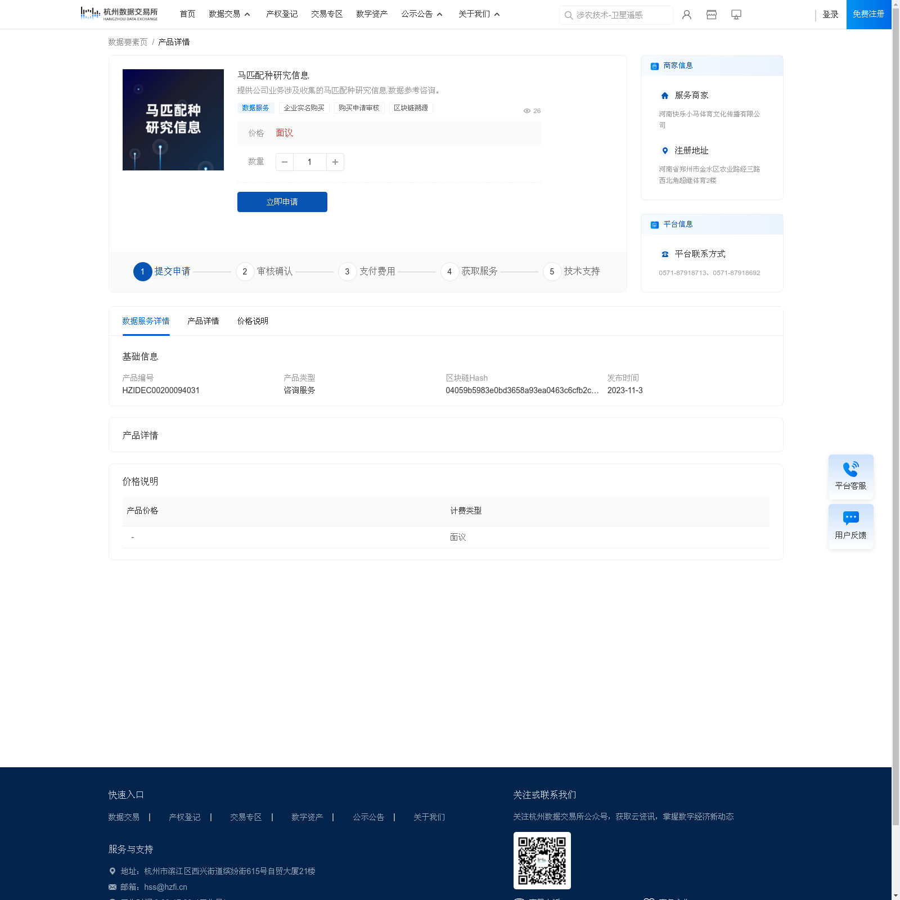
Task: Open 平台客服 phone support widget
Action: click(851, 477)
